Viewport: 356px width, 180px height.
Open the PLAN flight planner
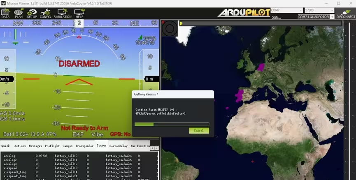coord(19,14)
